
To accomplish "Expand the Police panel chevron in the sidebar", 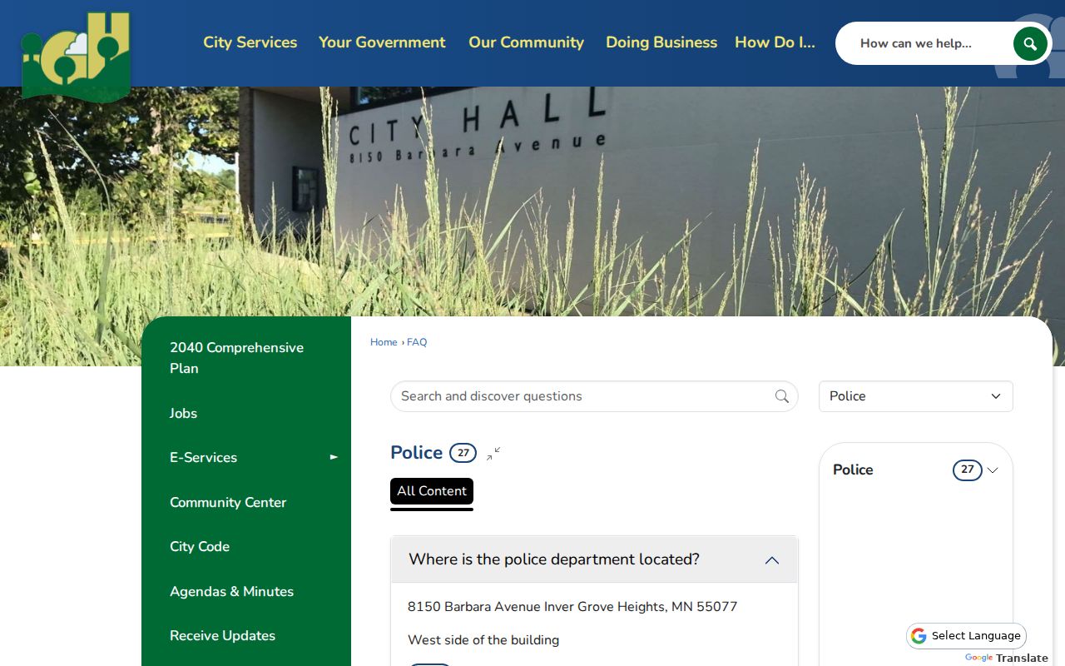I will pos(993,470).
